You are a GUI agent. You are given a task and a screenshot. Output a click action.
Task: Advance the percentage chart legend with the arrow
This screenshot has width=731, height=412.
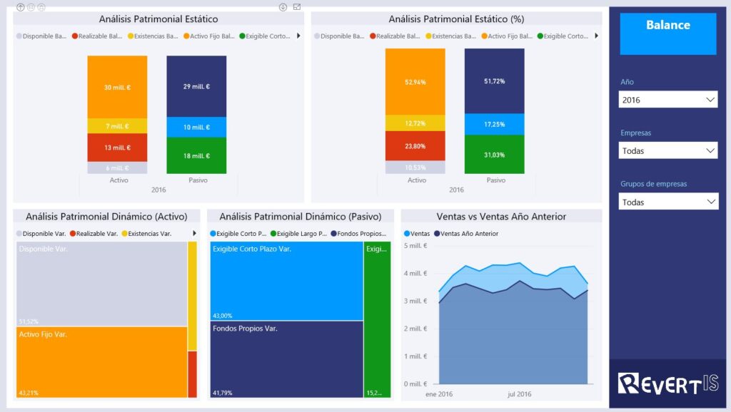coord(596,36)
